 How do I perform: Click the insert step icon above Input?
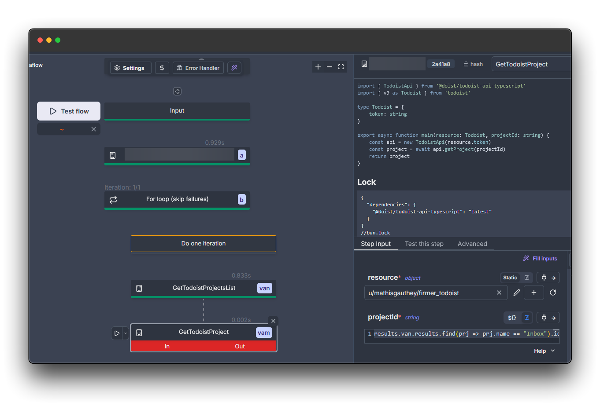coord(177,91)
